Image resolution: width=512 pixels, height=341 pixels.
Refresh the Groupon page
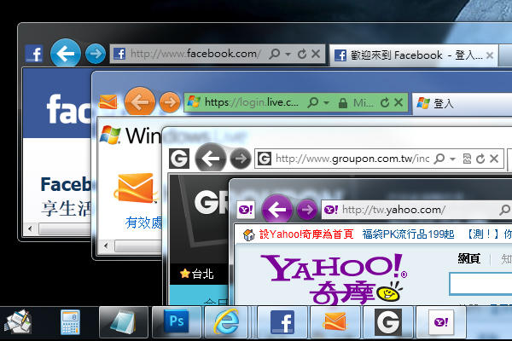480,159
